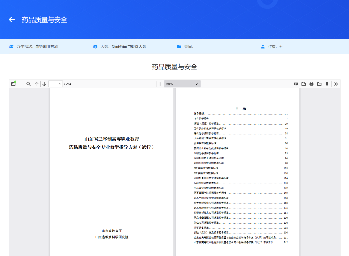Click the author person icon
This screenshot has width=349, height=256.
[263, 46]
